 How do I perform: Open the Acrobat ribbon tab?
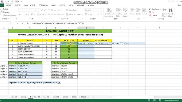click(x=91, y=5)
